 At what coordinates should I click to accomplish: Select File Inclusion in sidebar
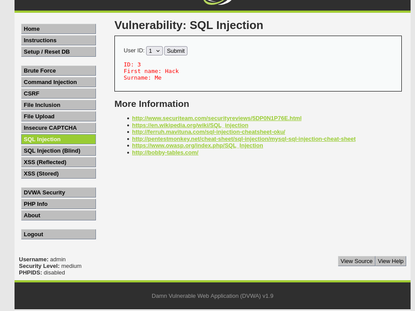pos(58,105)
